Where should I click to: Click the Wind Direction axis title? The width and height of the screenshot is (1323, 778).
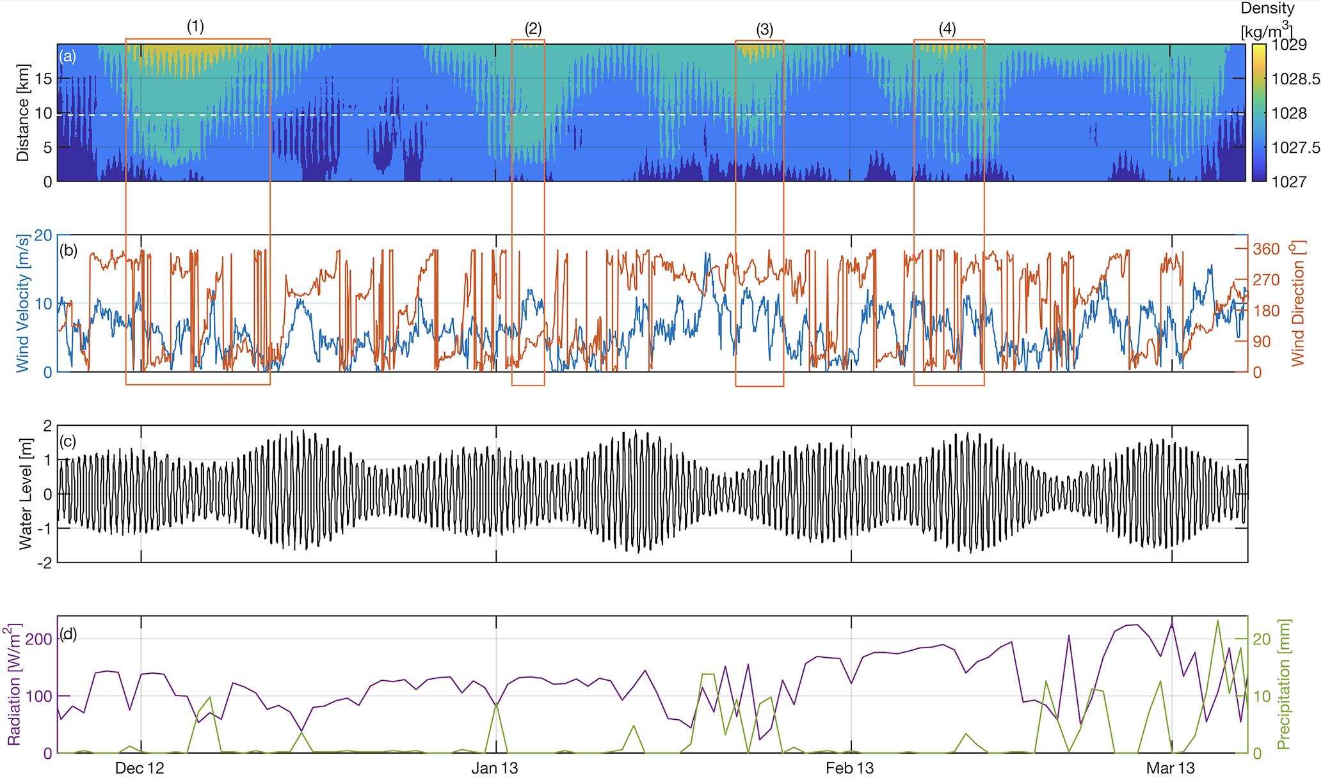click(1297, 304)
